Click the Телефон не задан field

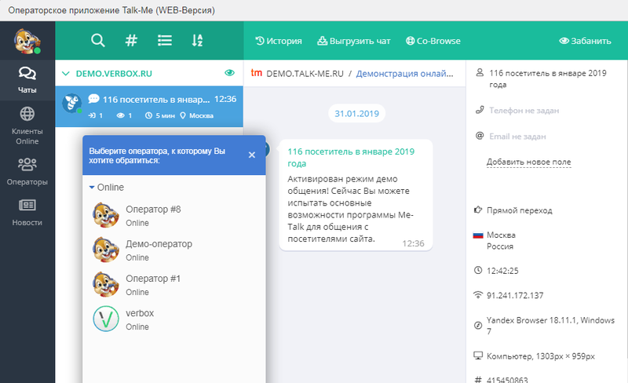coord(523,111)
